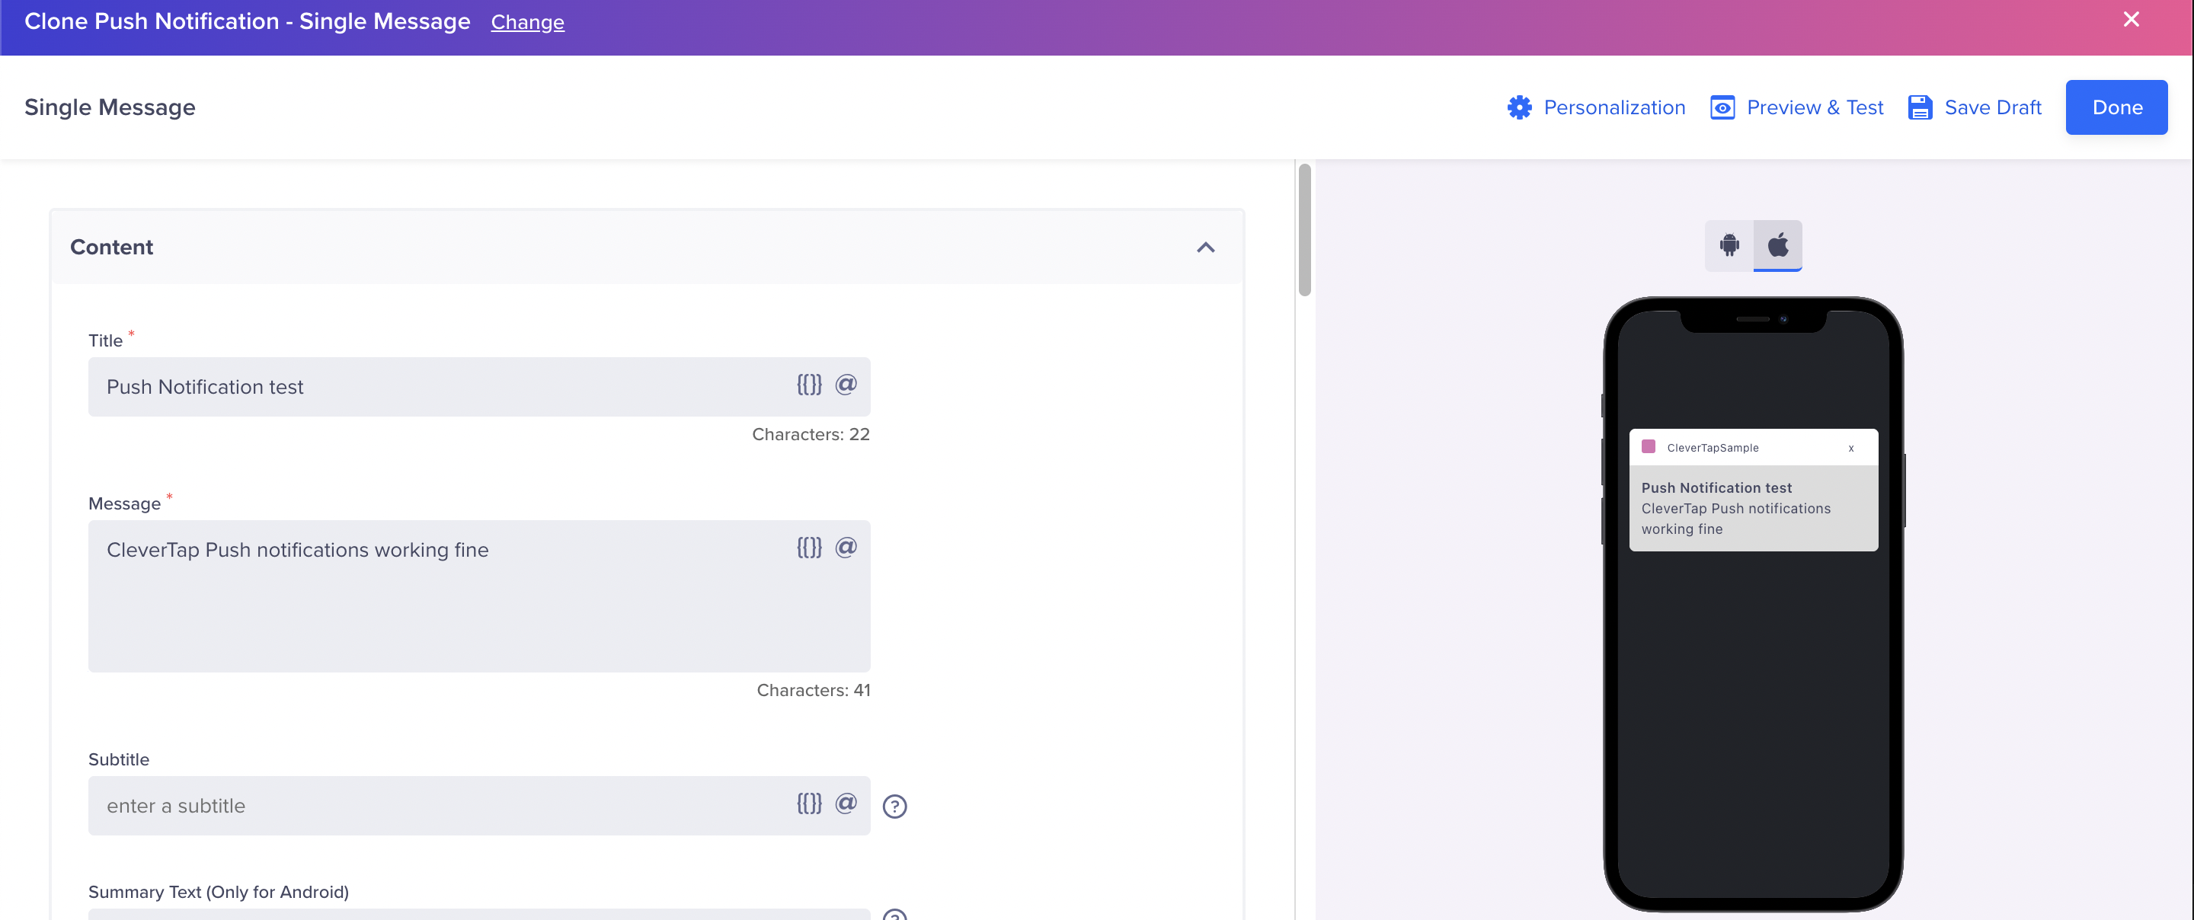Click 'Characters: 41' counter text
The image size is (2194, 920).
[814, 690]
